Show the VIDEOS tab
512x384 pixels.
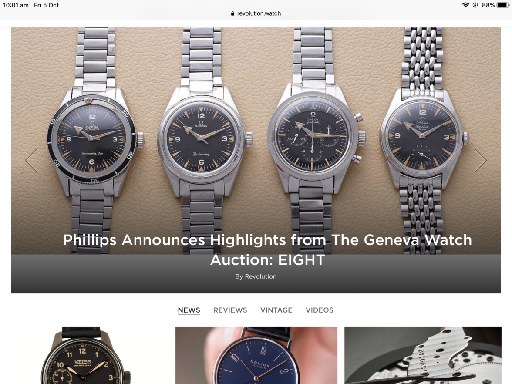pos(320,310)
